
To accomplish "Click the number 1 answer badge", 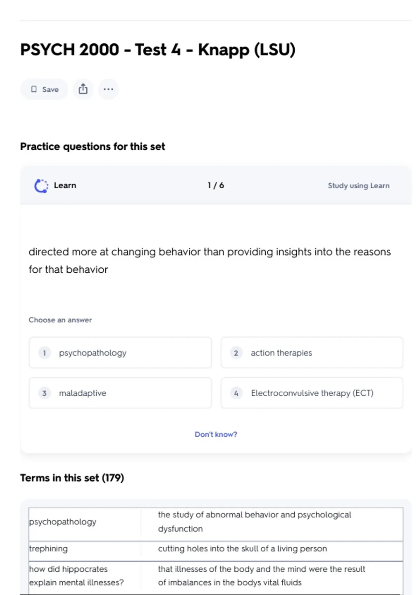I will tap(44, 353).
